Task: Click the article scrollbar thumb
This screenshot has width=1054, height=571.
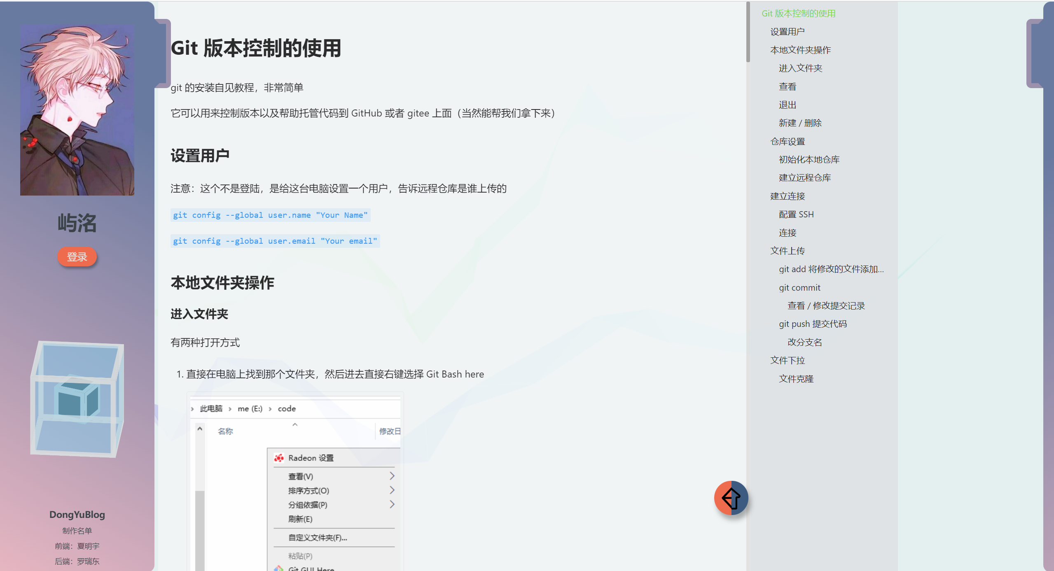Action: click(x=748, y=32)
